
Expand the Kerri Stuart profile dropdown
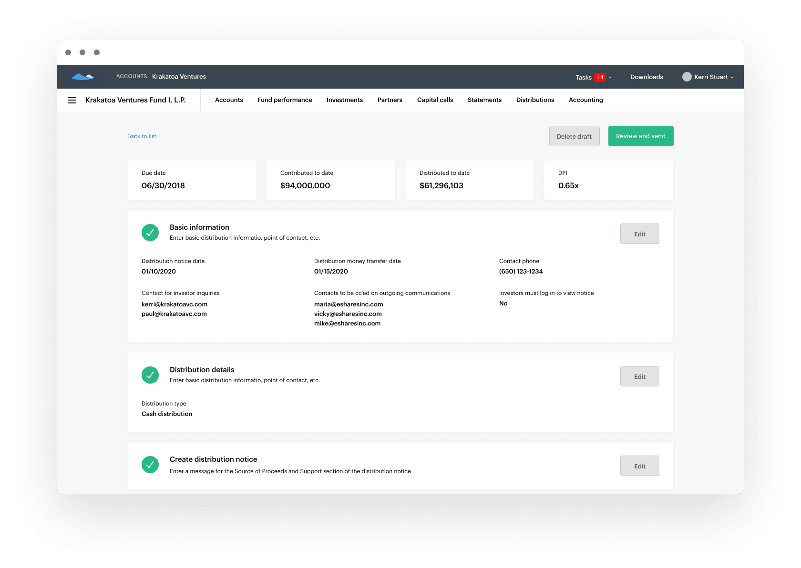[x=733, y=77]
